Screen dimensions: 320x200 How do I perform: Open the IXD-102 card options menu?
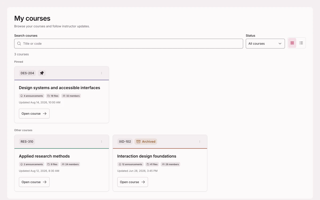click(200, 142)
